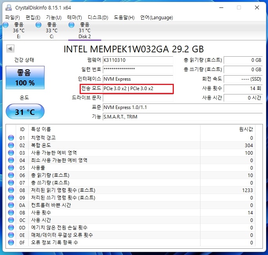The image size is (268, 255).
Task: Click the 총 쓰기량 (호스트) value field
Action: [243, 69]
